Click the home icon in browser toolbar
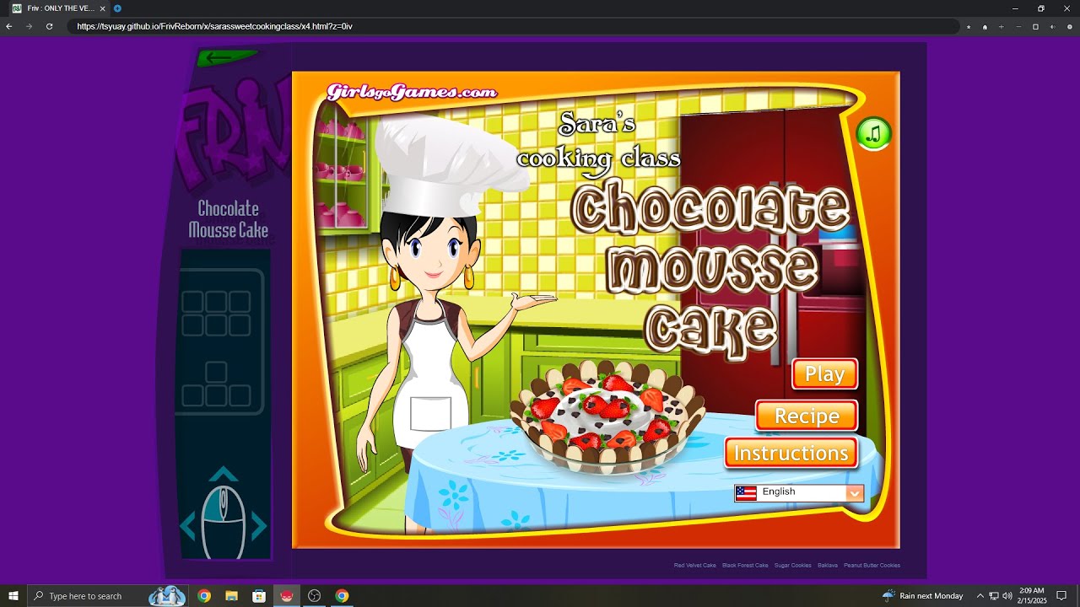 985,27
